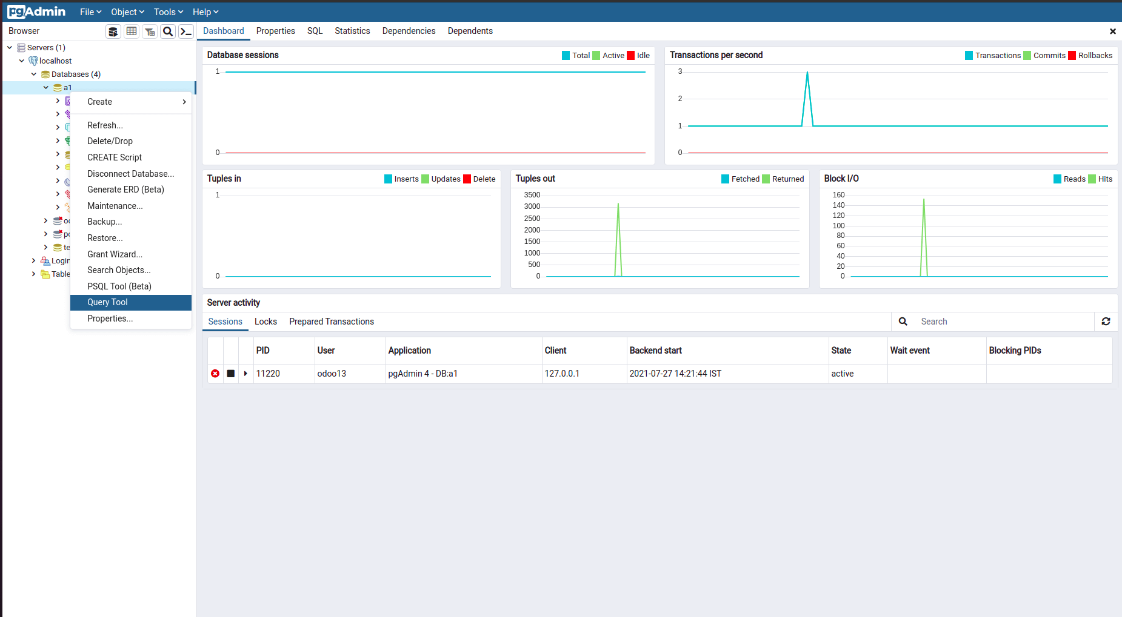Viewport: 1122px width, 617px height.
Task: Click the Fetched legend swatch in Tuples out
Action: [726, 179]
